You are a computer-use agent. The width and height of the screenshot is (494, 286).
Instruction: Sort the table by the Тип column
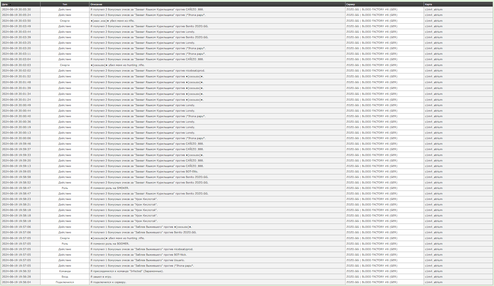point(65,5)
